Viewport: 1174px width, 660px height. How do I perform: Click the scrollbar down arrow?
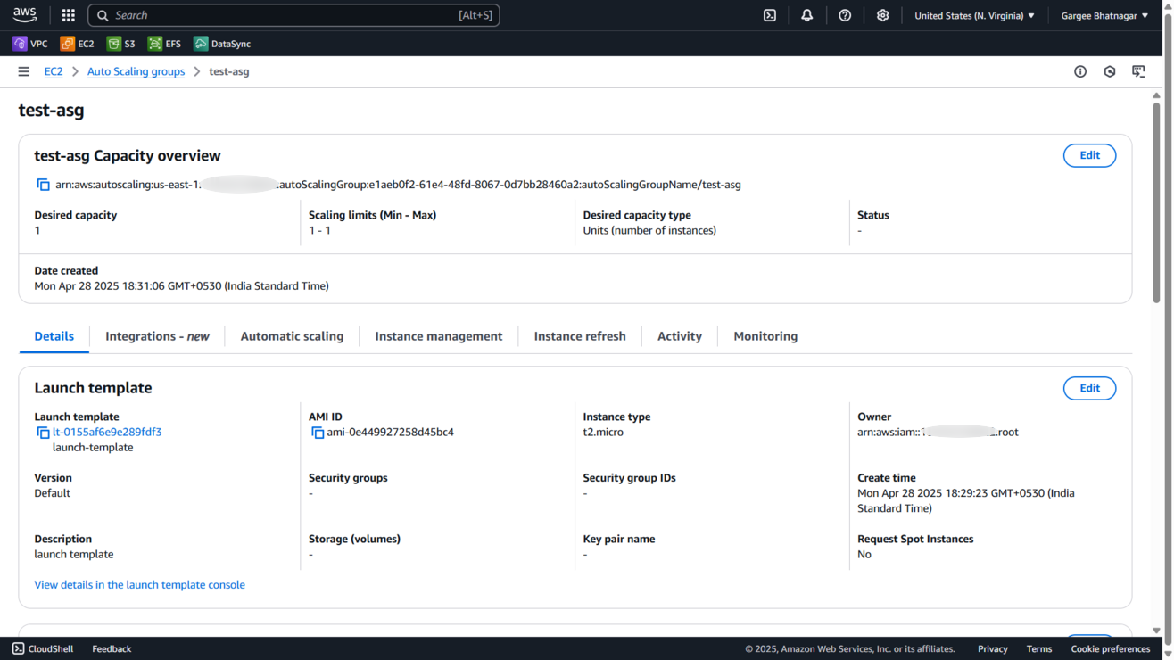pyautogui.click(x=1156, y=631)
